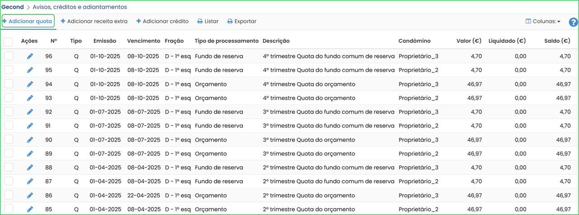The image size is (579, 215).
Task: Sort by Tipo de processamento column header
Action: pos(227,41)
